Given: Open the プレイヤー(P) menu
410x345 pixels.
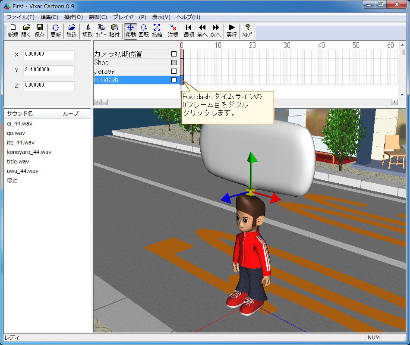Looking at the screenshot, I should [x=129, y=17].
